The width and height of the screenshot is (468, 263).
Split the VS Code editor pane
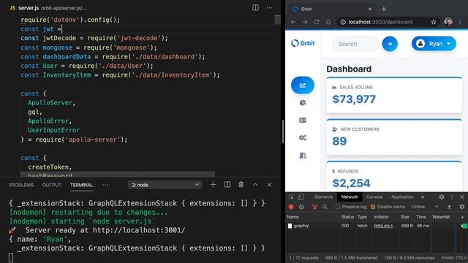(255, 8)
